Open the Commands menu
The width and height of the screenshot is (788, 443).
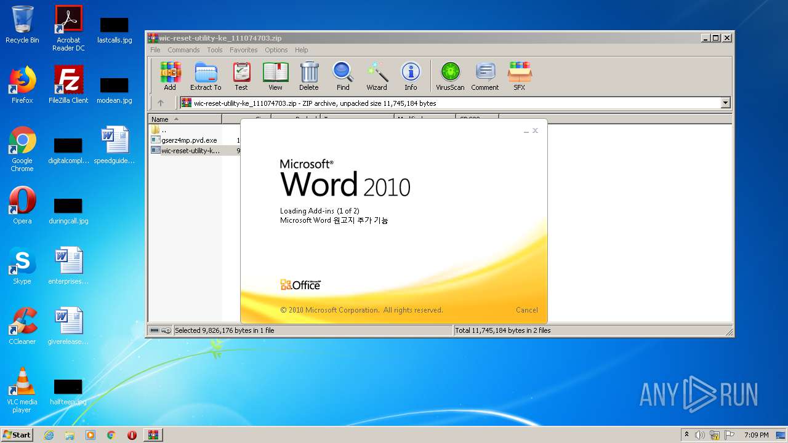pyautogui.click(x=183, y=50)
